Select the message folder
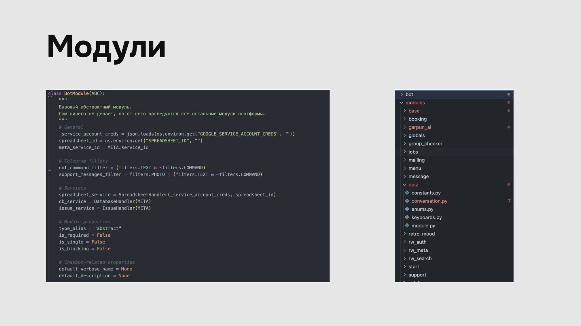Image resolution: width=581 pixels, height=326 pixels. [x=419, y=176]
